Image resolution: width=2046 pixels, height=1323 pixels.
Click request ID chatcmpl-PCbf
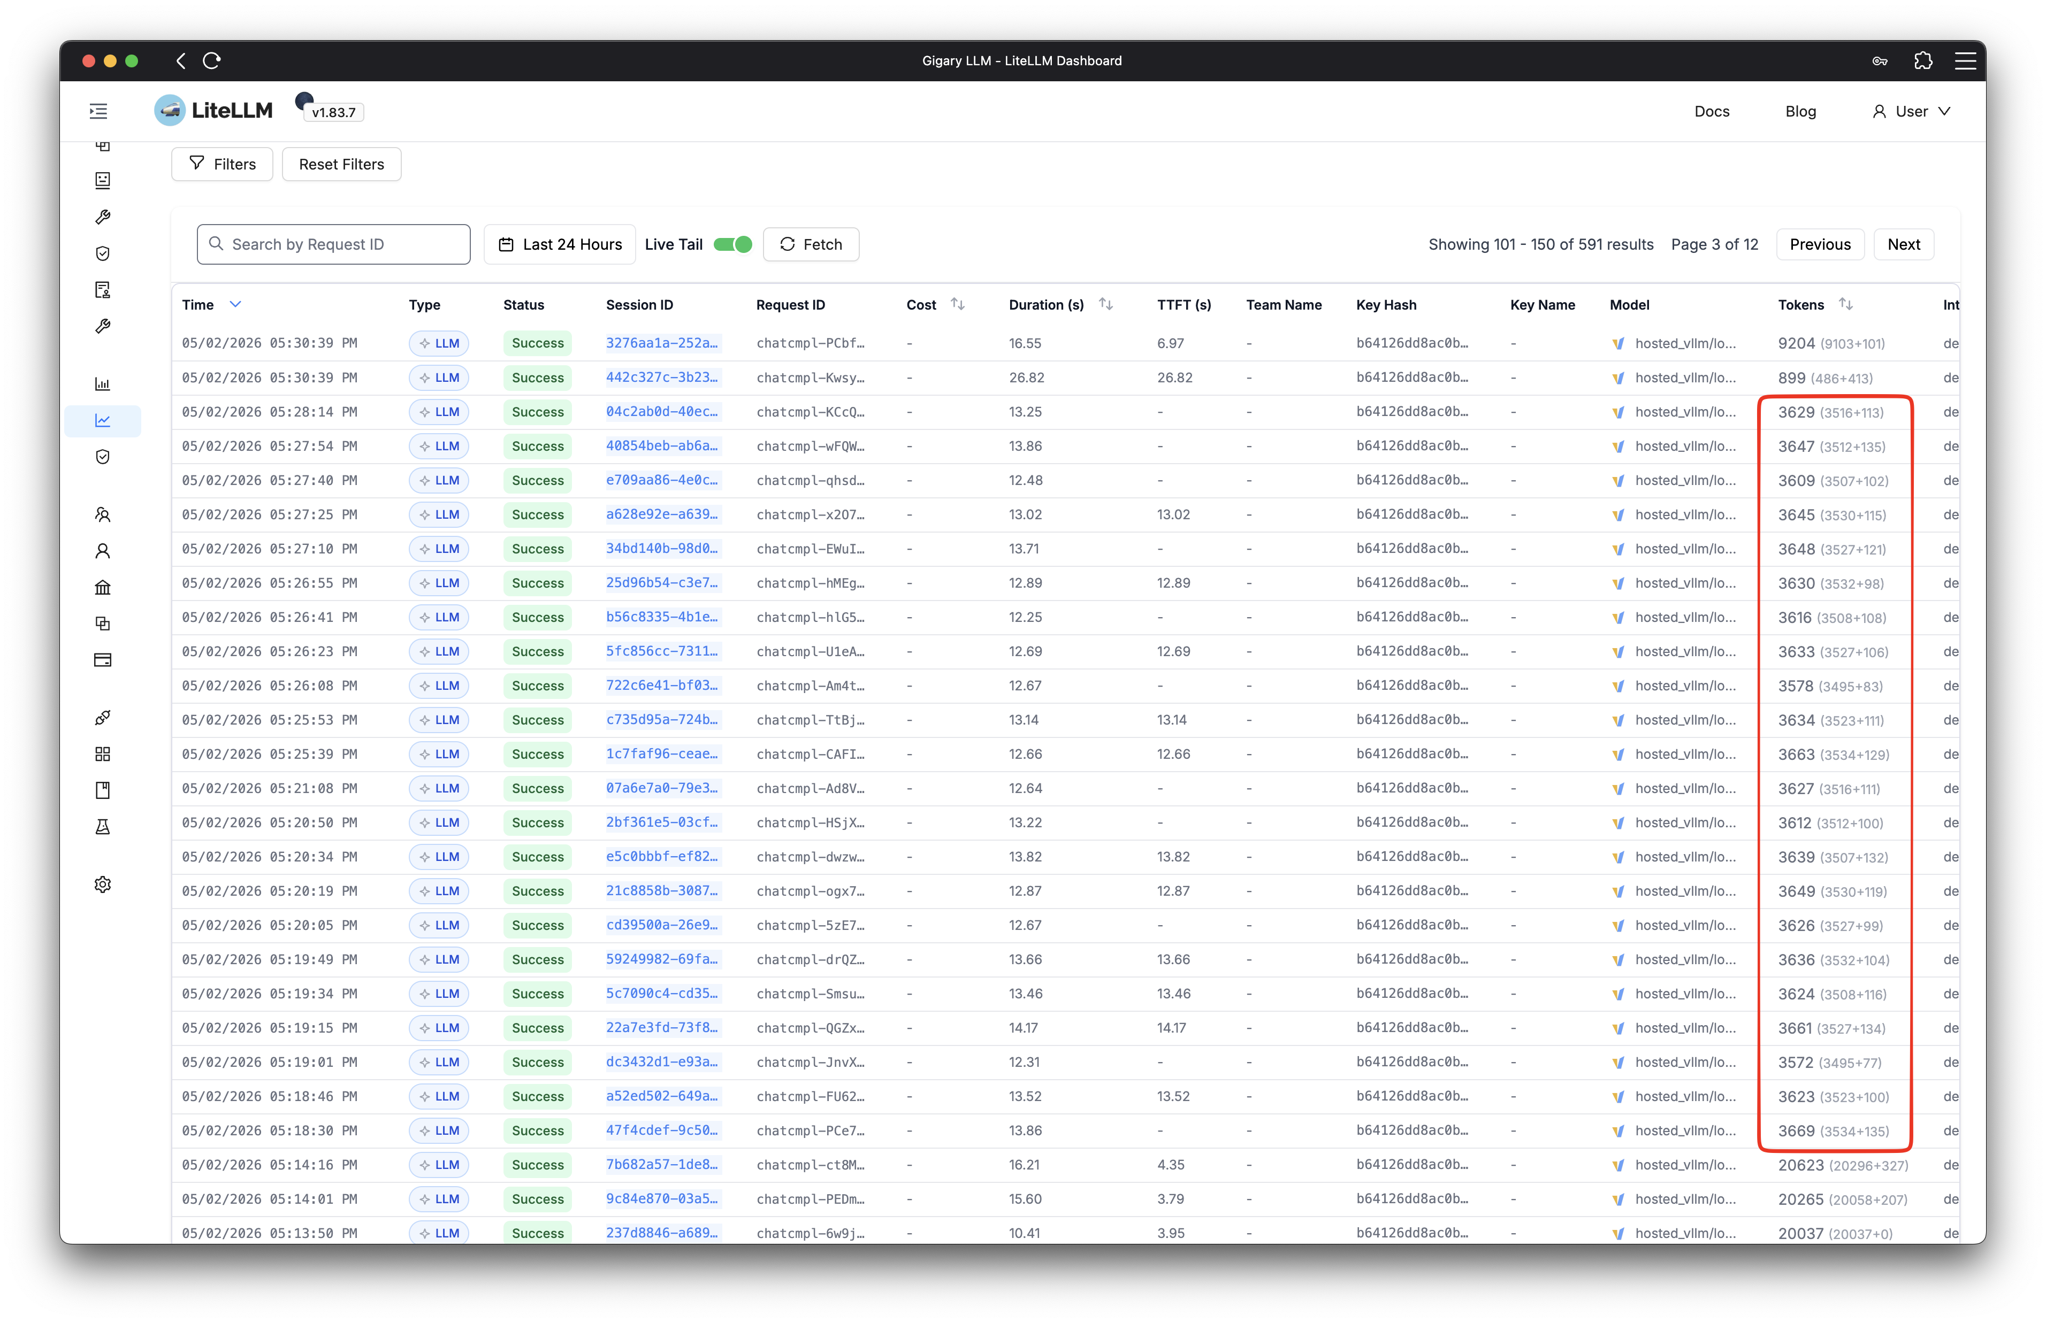click(811, 343)
